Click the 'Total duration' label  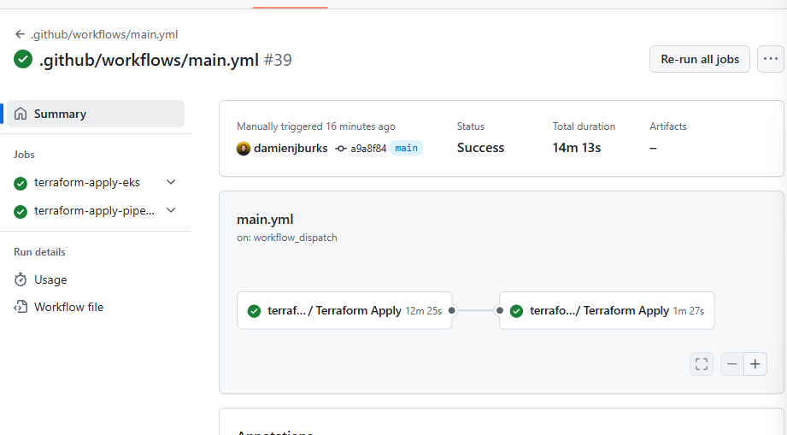[584, 126]
